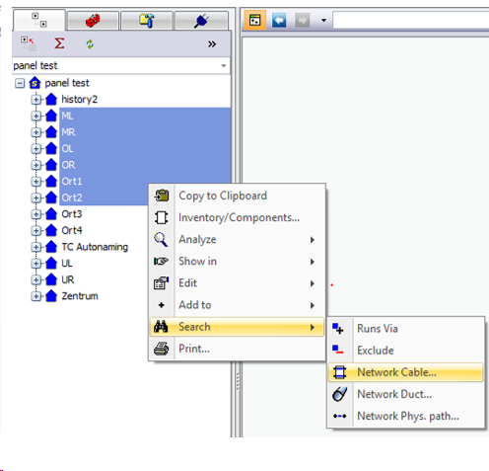
Task: Select TC Autonaming in the tree
Action: click(x=95, y=247)
